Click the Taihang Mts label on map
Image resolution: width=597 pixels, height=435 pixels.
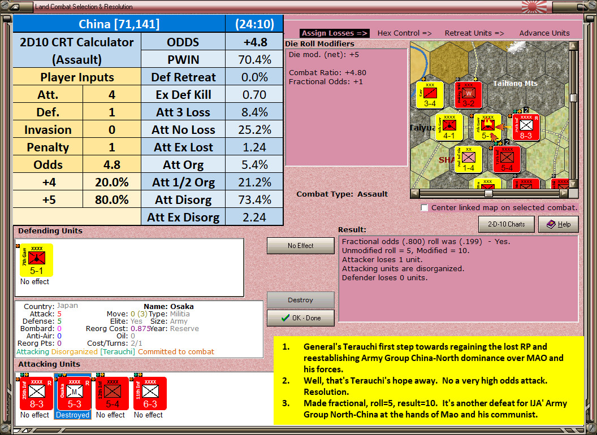pyautogui.click(x=515, y=84)
